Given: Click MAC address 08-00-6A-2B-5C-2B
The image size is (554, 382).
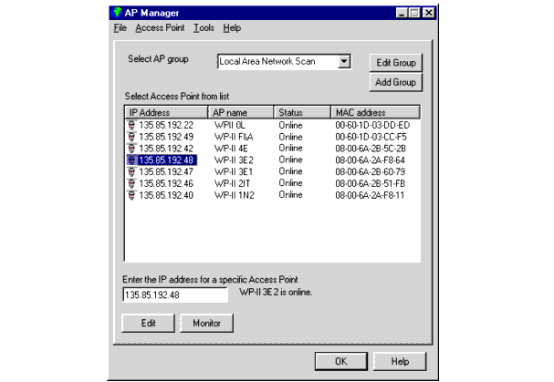Looking at the screenshot, I should click(x=371, y=149).
